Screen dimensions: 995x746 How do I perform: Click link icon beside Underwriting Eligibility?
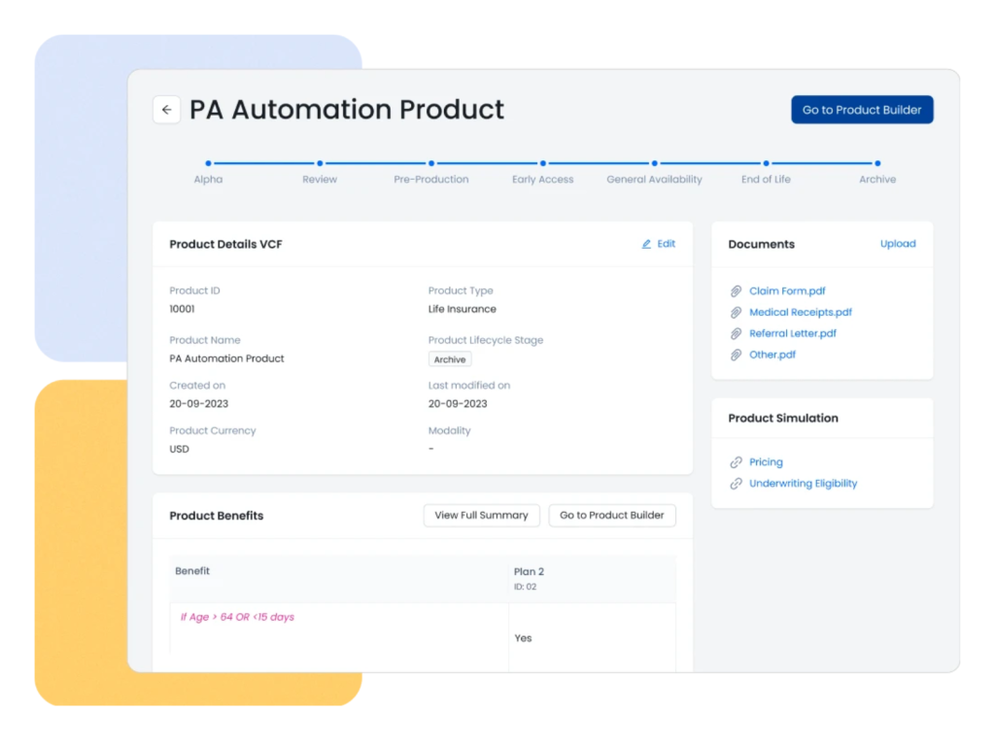(x=736, y=484)
